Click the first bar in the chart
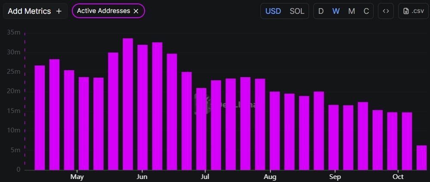The height and width of the screenshot is (182, 430). click(x=40, y=117)
